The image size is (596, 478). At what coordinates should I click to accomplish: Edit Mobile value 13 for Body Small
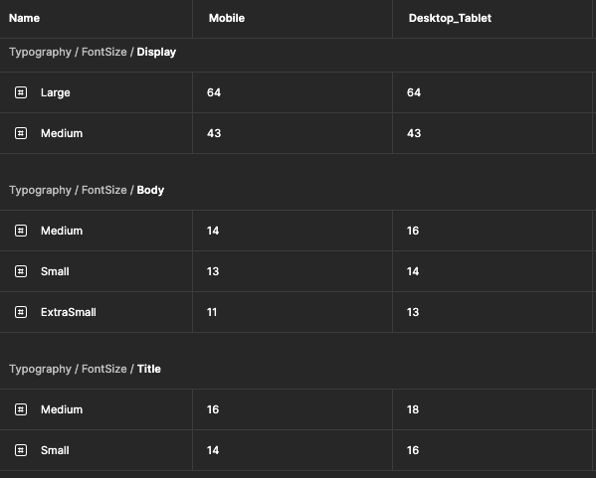[x=293, y=271]
